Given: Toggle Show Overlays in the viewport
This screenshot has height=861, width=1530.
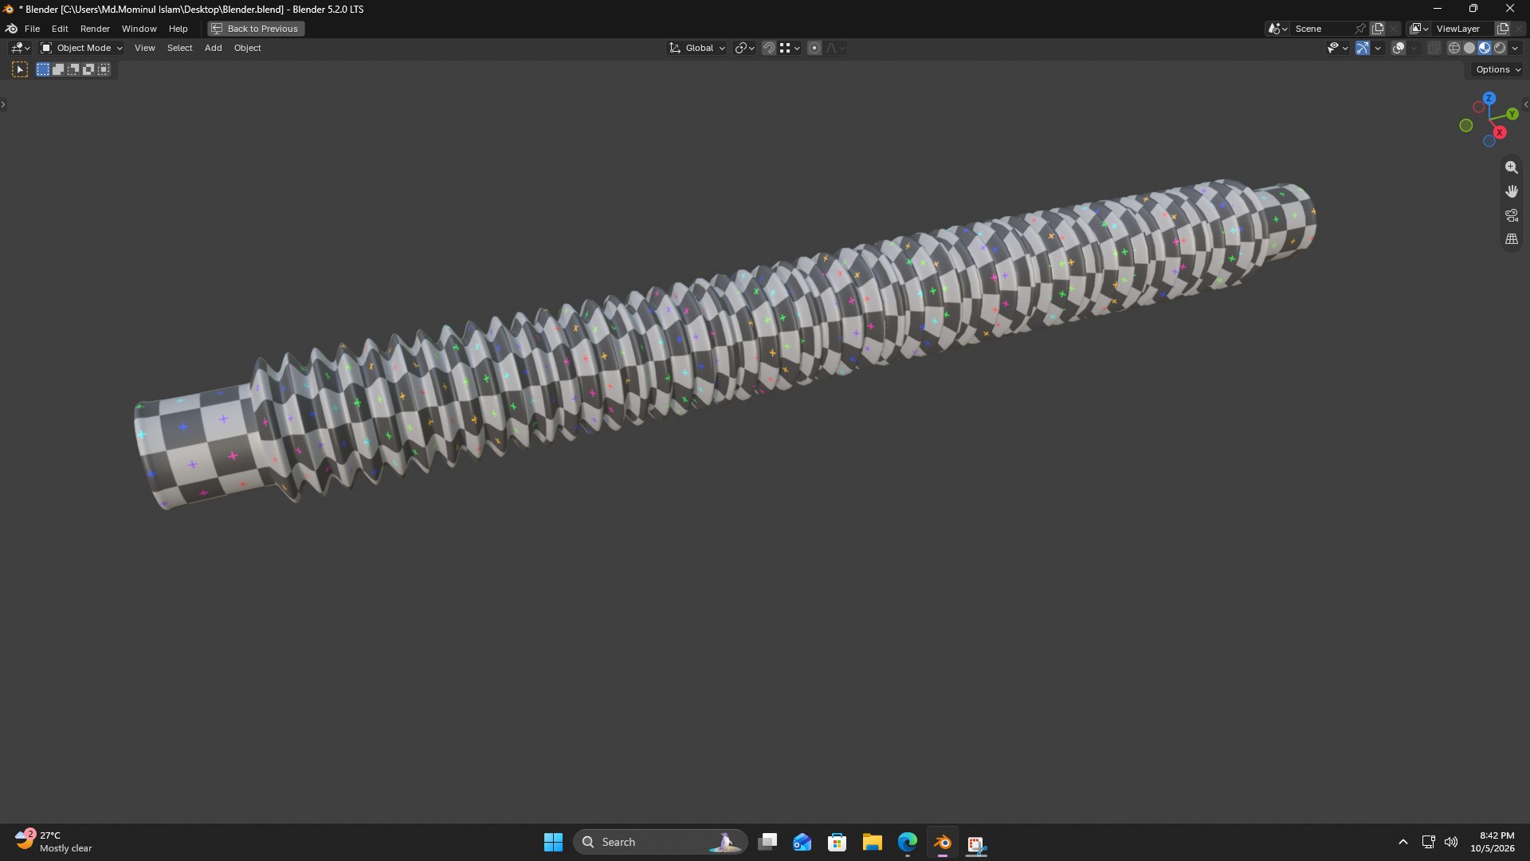Looking at the screenshot, I should (x=1399, y=49).
